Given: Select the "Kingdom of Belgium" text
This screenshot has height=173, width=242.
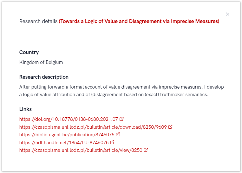Looking at the screenshot, I should click(41, 62).
